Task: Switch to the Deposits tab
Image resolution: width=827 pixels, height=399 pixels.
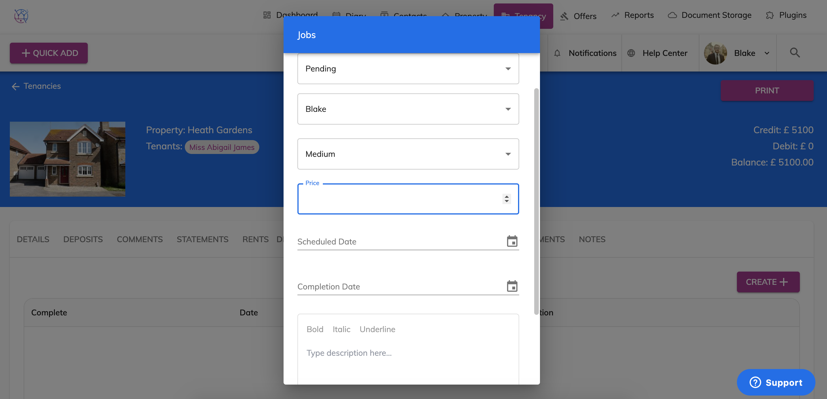Action: click(83, 239)
